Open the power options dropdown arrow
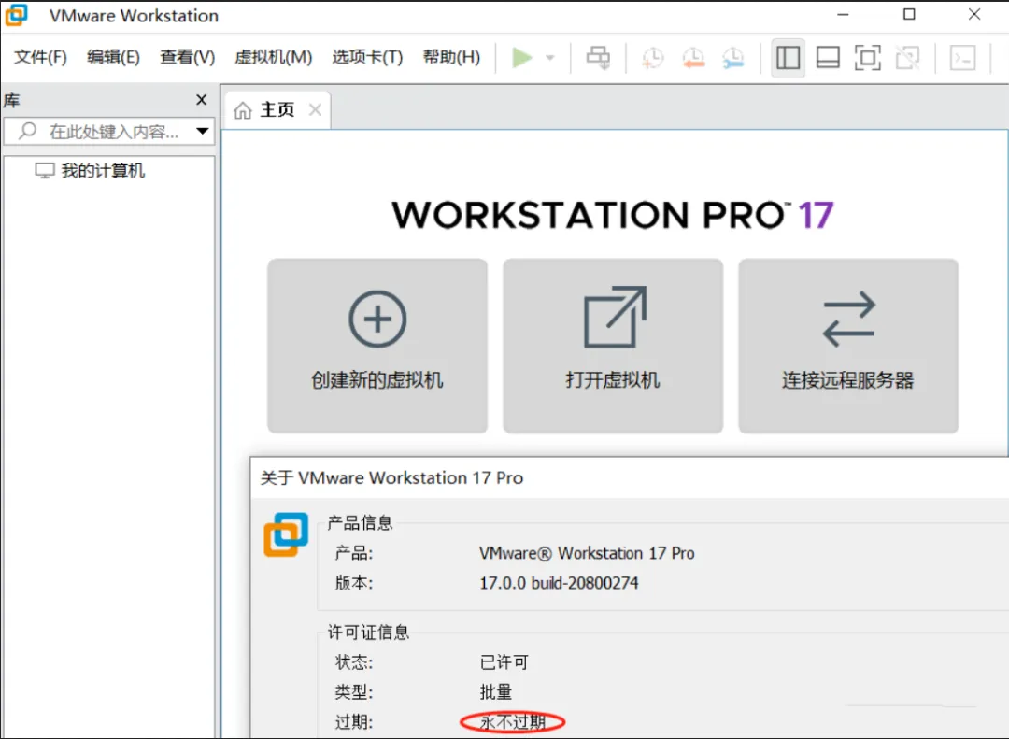The image size is (1009, 739). coord(550,58)
